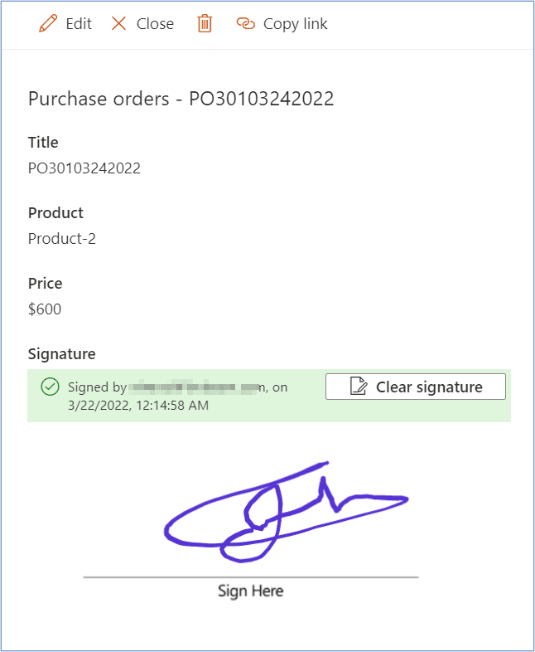Click the green signed checkmark icon
The height and width of the screenshot is (652, 535).
point(51,387)
